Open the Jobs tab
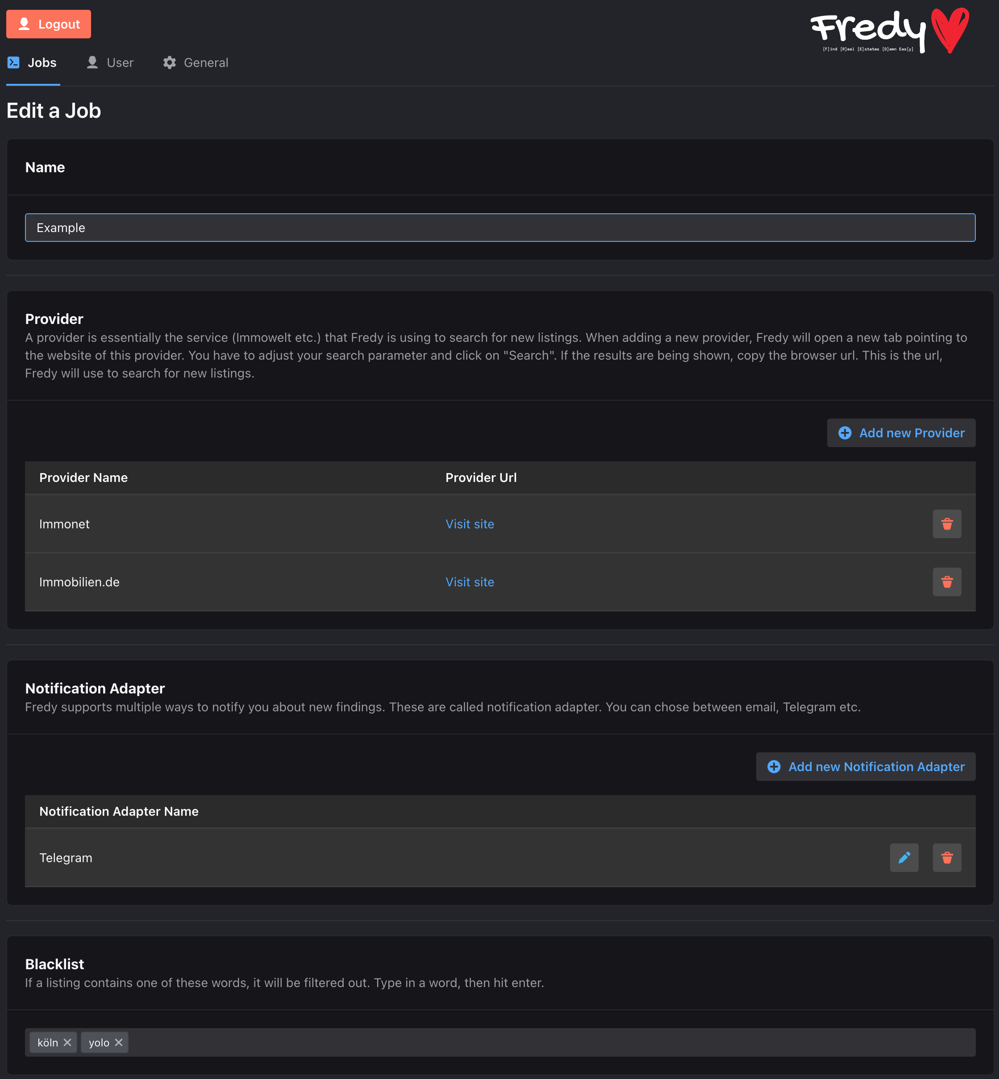Viewport: 999px width, 1079px height. point(33,62)
